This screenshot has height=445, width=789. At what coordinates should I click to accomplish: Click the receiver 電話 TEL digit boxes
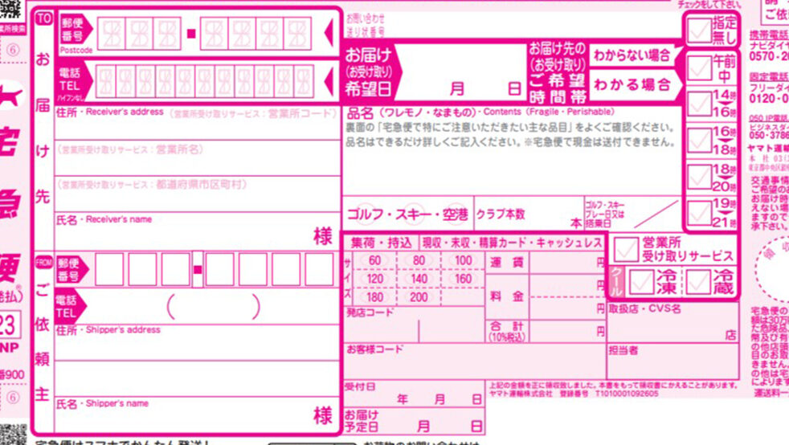[204, 81]
